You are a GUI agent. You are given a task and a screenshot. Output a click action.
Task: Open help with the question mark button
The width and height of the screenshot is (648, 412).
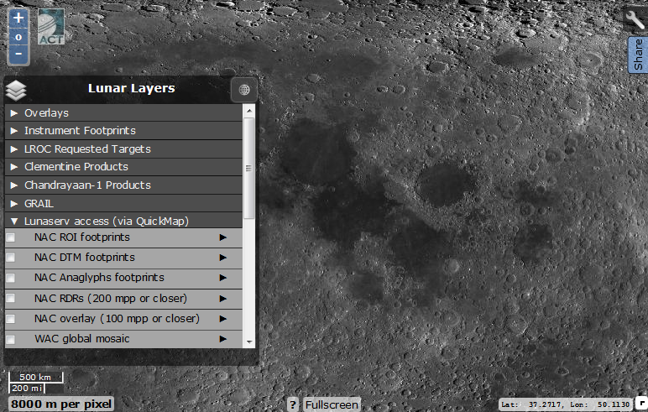pyautogui.click(x=293, y=404)
